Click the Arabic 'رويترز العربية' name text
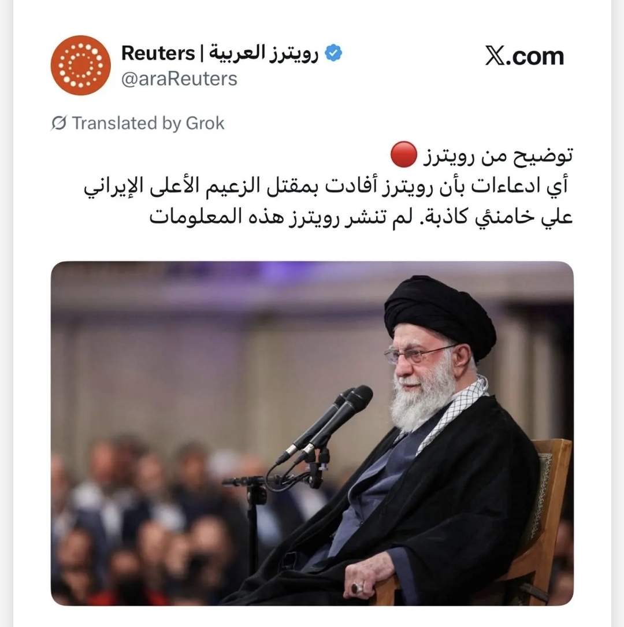 (x=264, y=54)
